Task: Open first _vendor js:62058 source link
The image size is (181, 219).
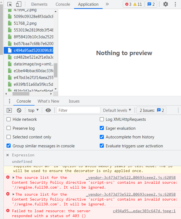Action: click(x=131, y=177)
